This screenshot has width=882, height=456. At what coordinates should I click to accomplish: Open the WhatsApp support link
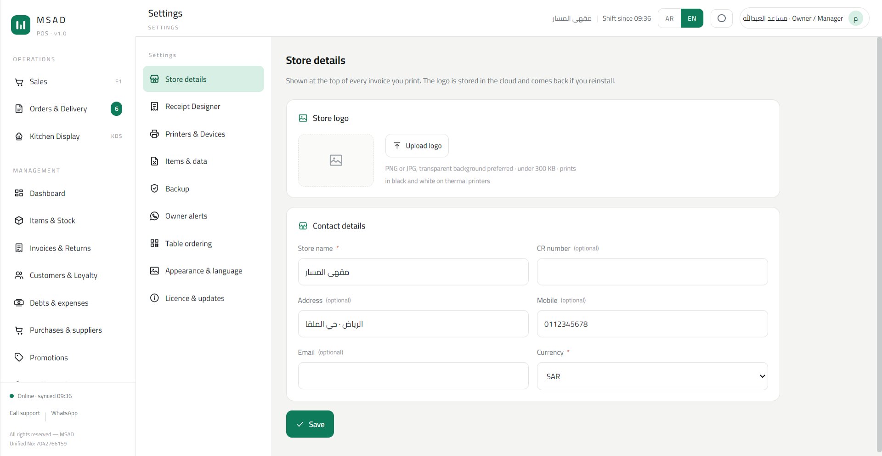[x=64, y=413]
